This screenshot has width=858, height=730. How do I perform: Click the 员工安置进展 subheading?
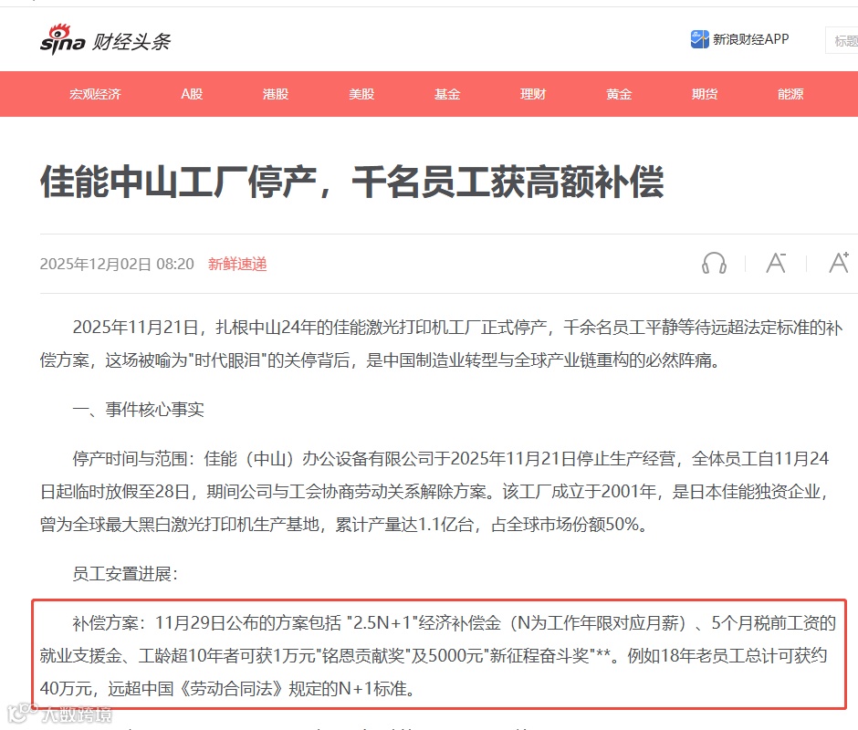tap(125, 574)
